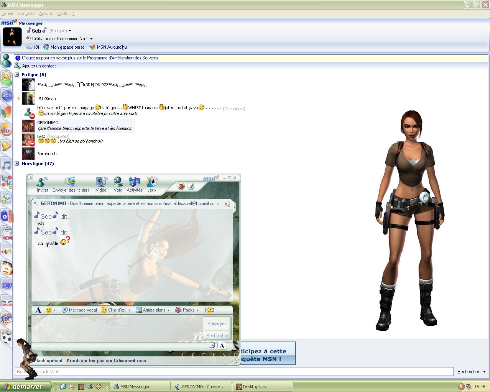This screenshot has height=392, width=490.
Task: Click the Envoyer button
Action: (217, 324)
